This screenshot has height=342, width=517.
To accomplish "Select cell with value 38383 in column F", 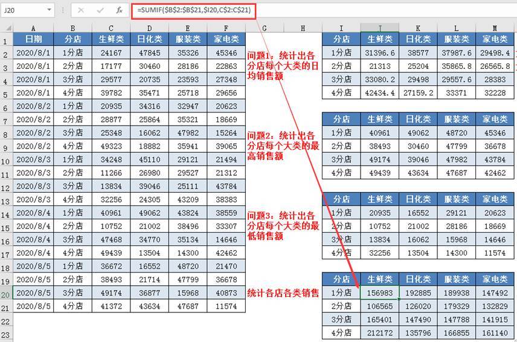I will pyautogui.click(x=226, y=199).
